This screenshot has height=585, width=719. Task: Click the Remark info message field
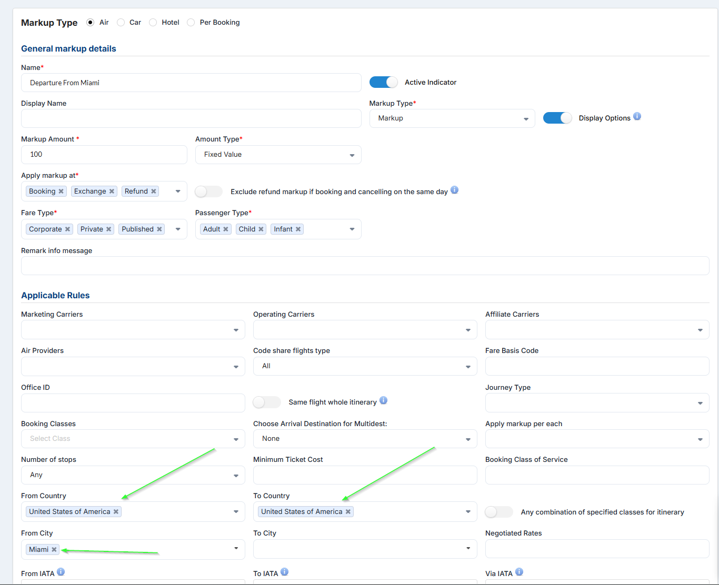click(x=365, y=266)
